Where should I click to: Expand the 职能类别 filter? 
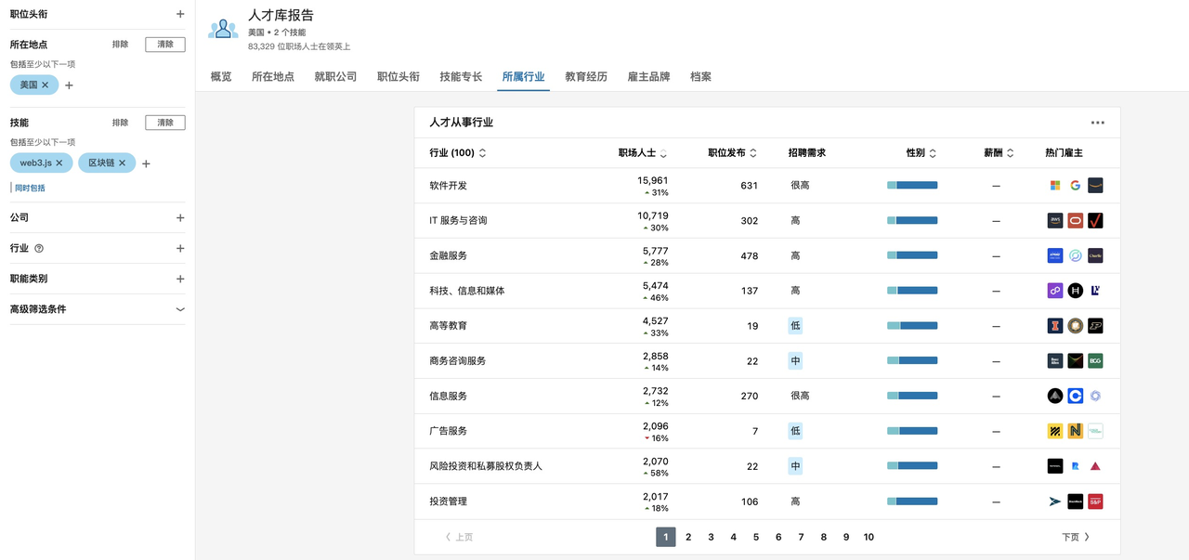pyautogui.click(x=180, y=279)
